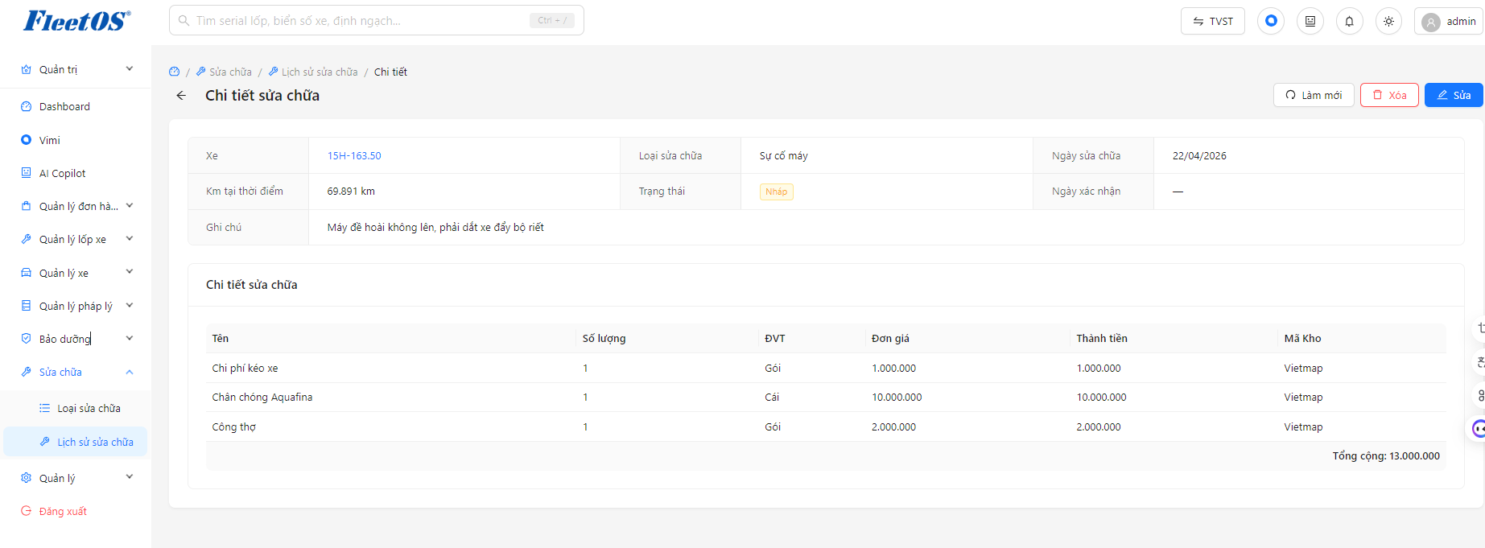
Task: Open the floating chat bot widget icon
Action: coord(1479,429)
